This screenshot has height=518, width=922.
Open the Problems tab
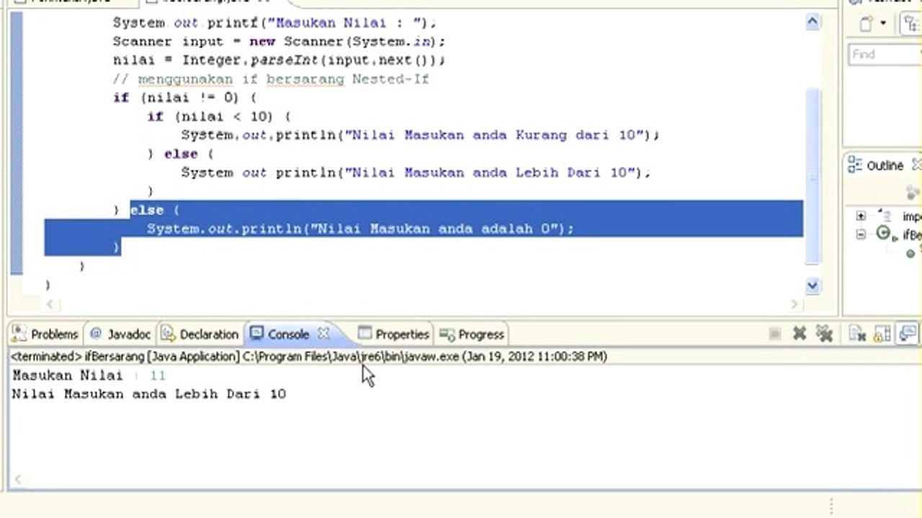tap(45, 334)
